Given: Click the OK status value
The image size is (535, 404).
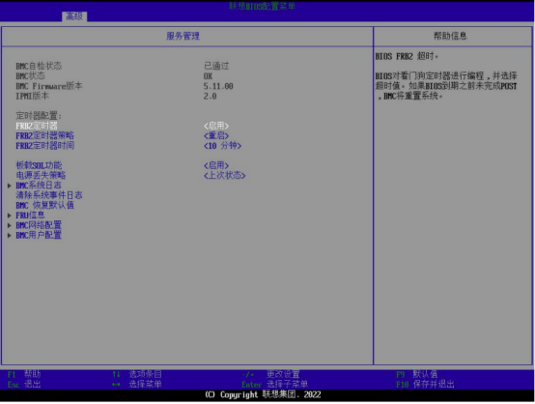Looking at the screenshot, I should point(208,76).
